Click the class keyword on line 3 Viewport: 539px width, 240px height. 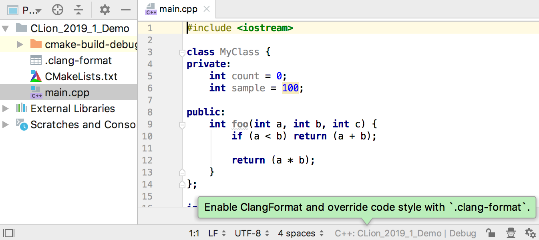(x=201, y=52)
